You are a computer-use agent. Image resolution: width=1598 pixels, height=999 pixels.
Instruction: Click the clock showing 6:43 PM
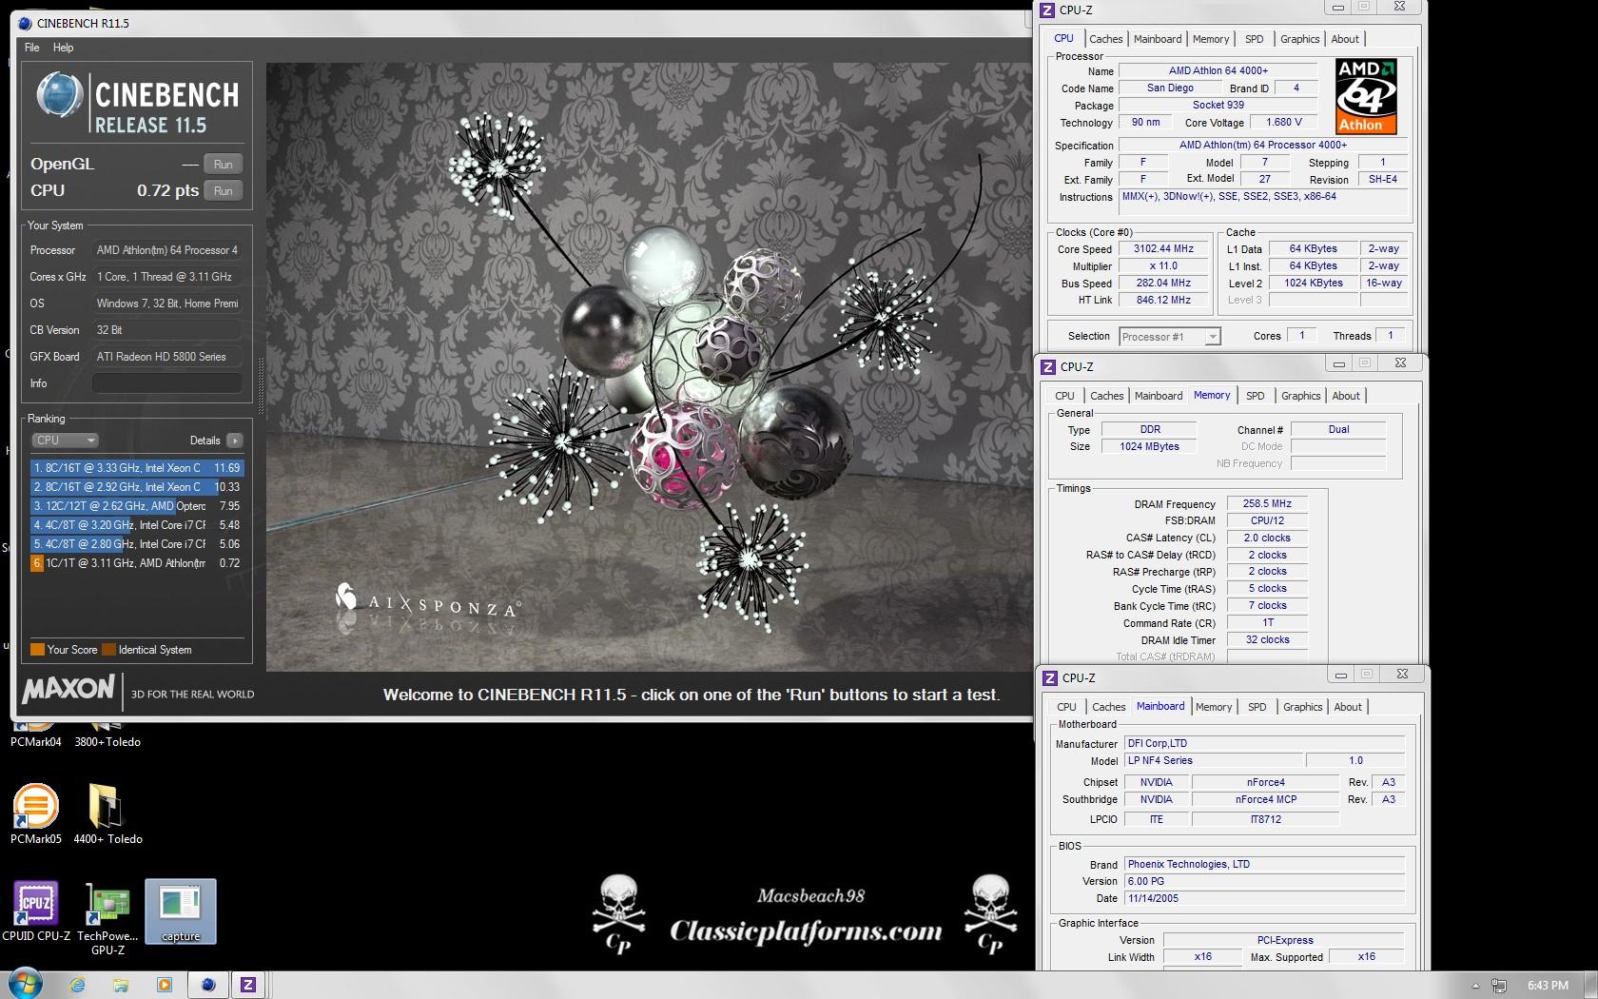1548,986
